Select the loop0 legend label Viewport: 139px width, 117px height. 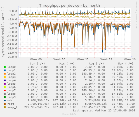pos(11,67)
